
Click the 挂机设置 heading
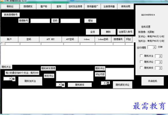[146, 27]
